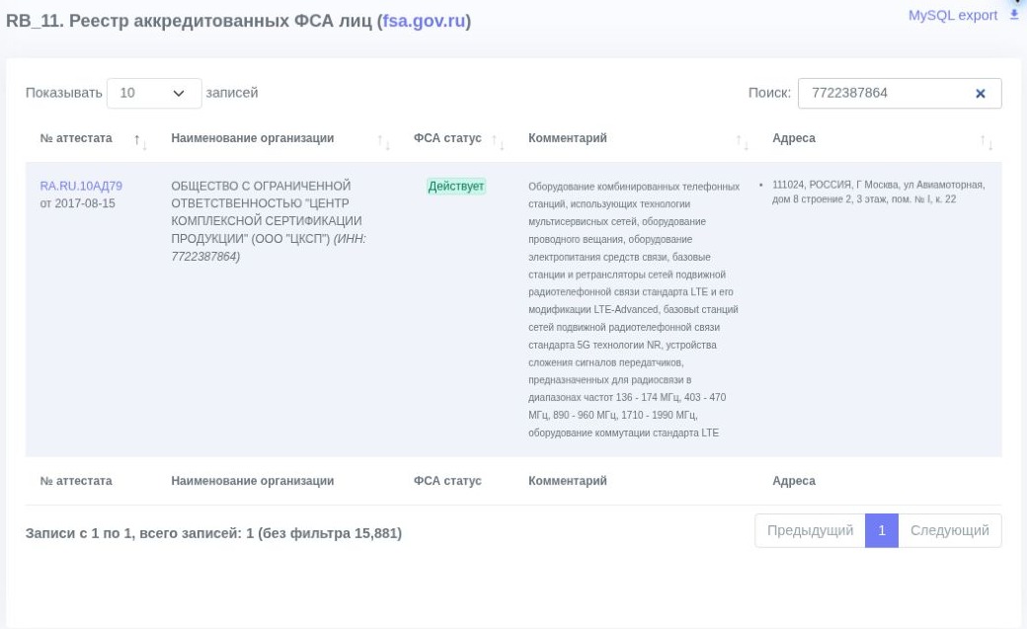Click header Наименование организации at table top
1027x629 pixels.
[252, 138]
